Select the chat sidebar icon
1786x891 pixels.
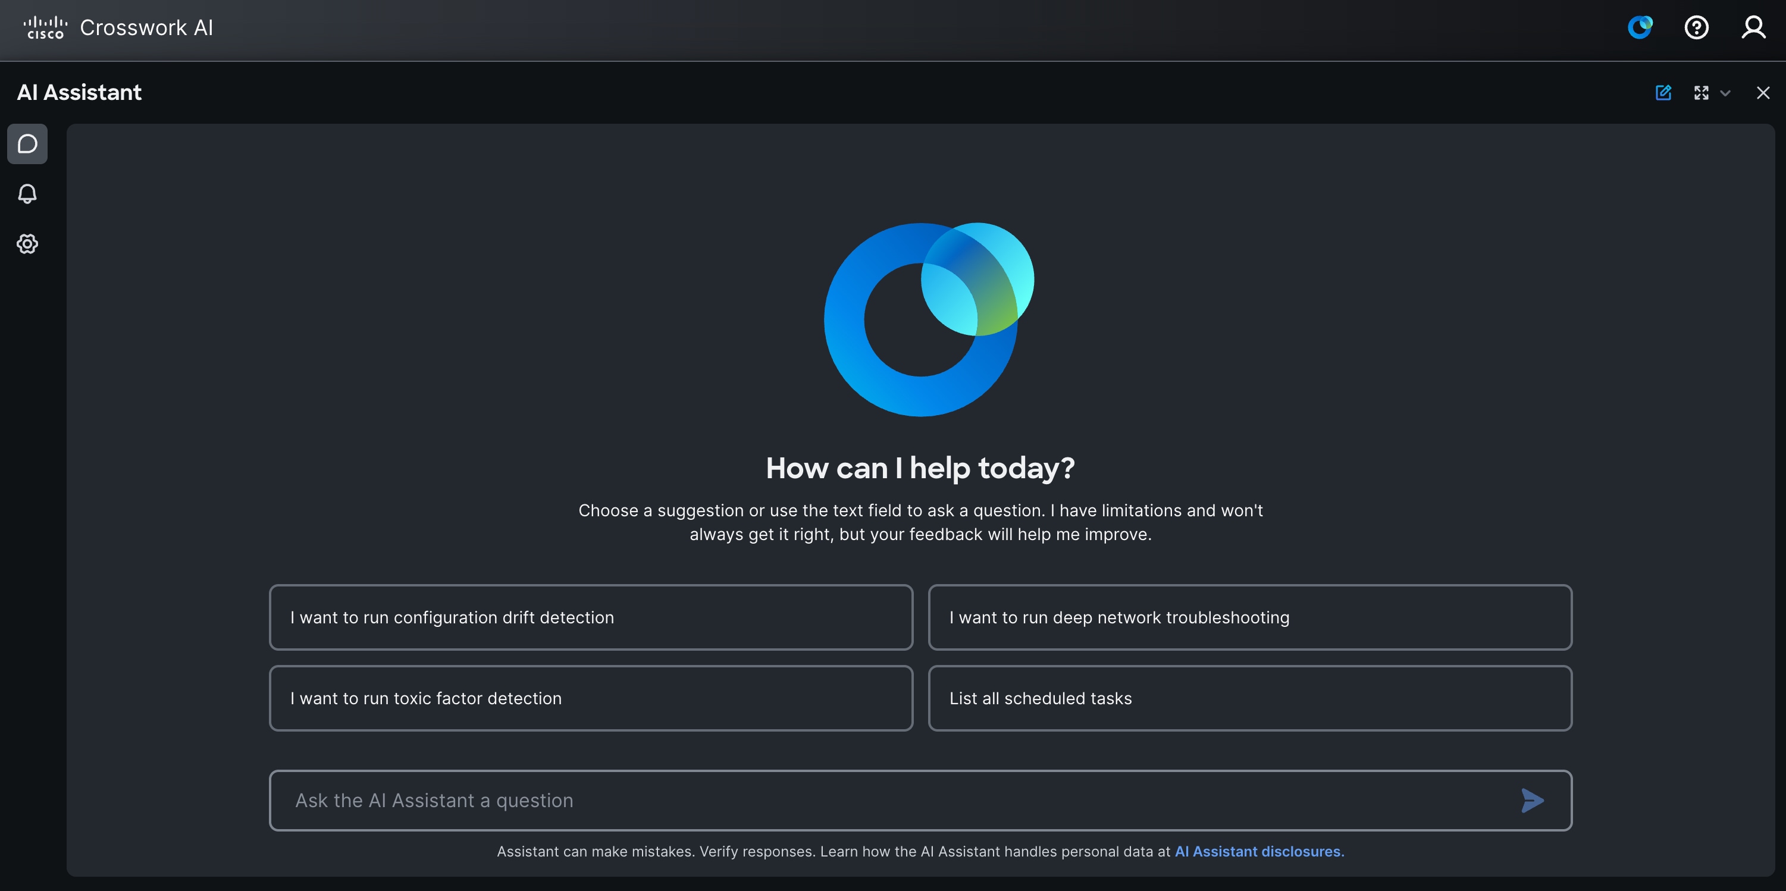tap(27, 144)
